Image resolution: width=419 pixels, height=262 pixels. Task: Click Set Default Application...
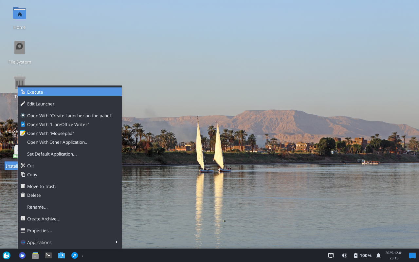70,154
